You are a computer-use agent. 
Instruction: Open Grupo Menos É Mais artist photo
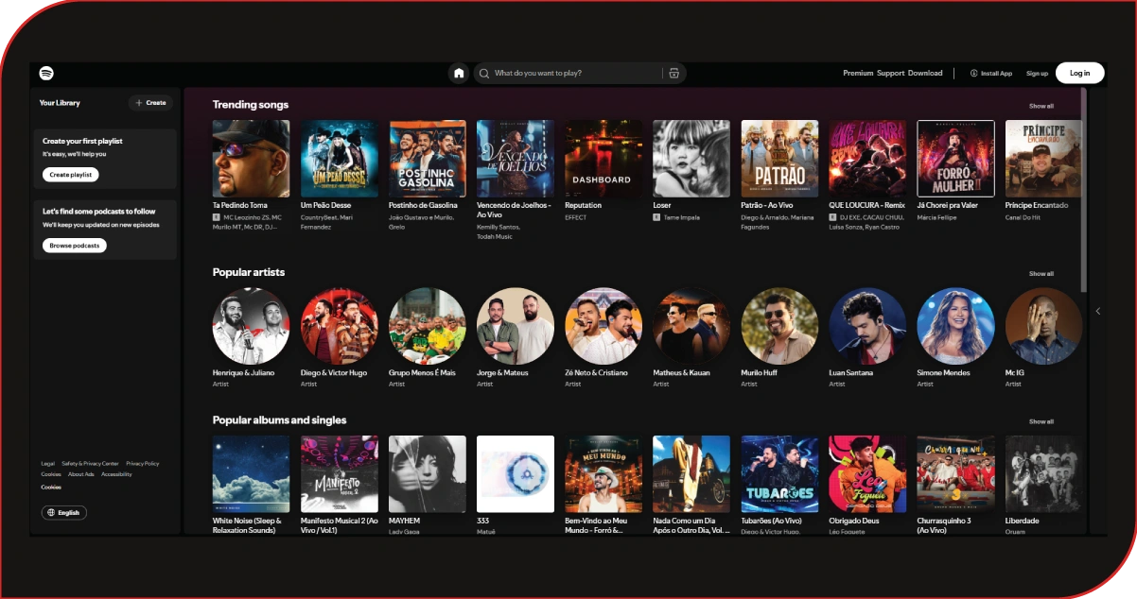pyautogui.click(x=428, y=326)
